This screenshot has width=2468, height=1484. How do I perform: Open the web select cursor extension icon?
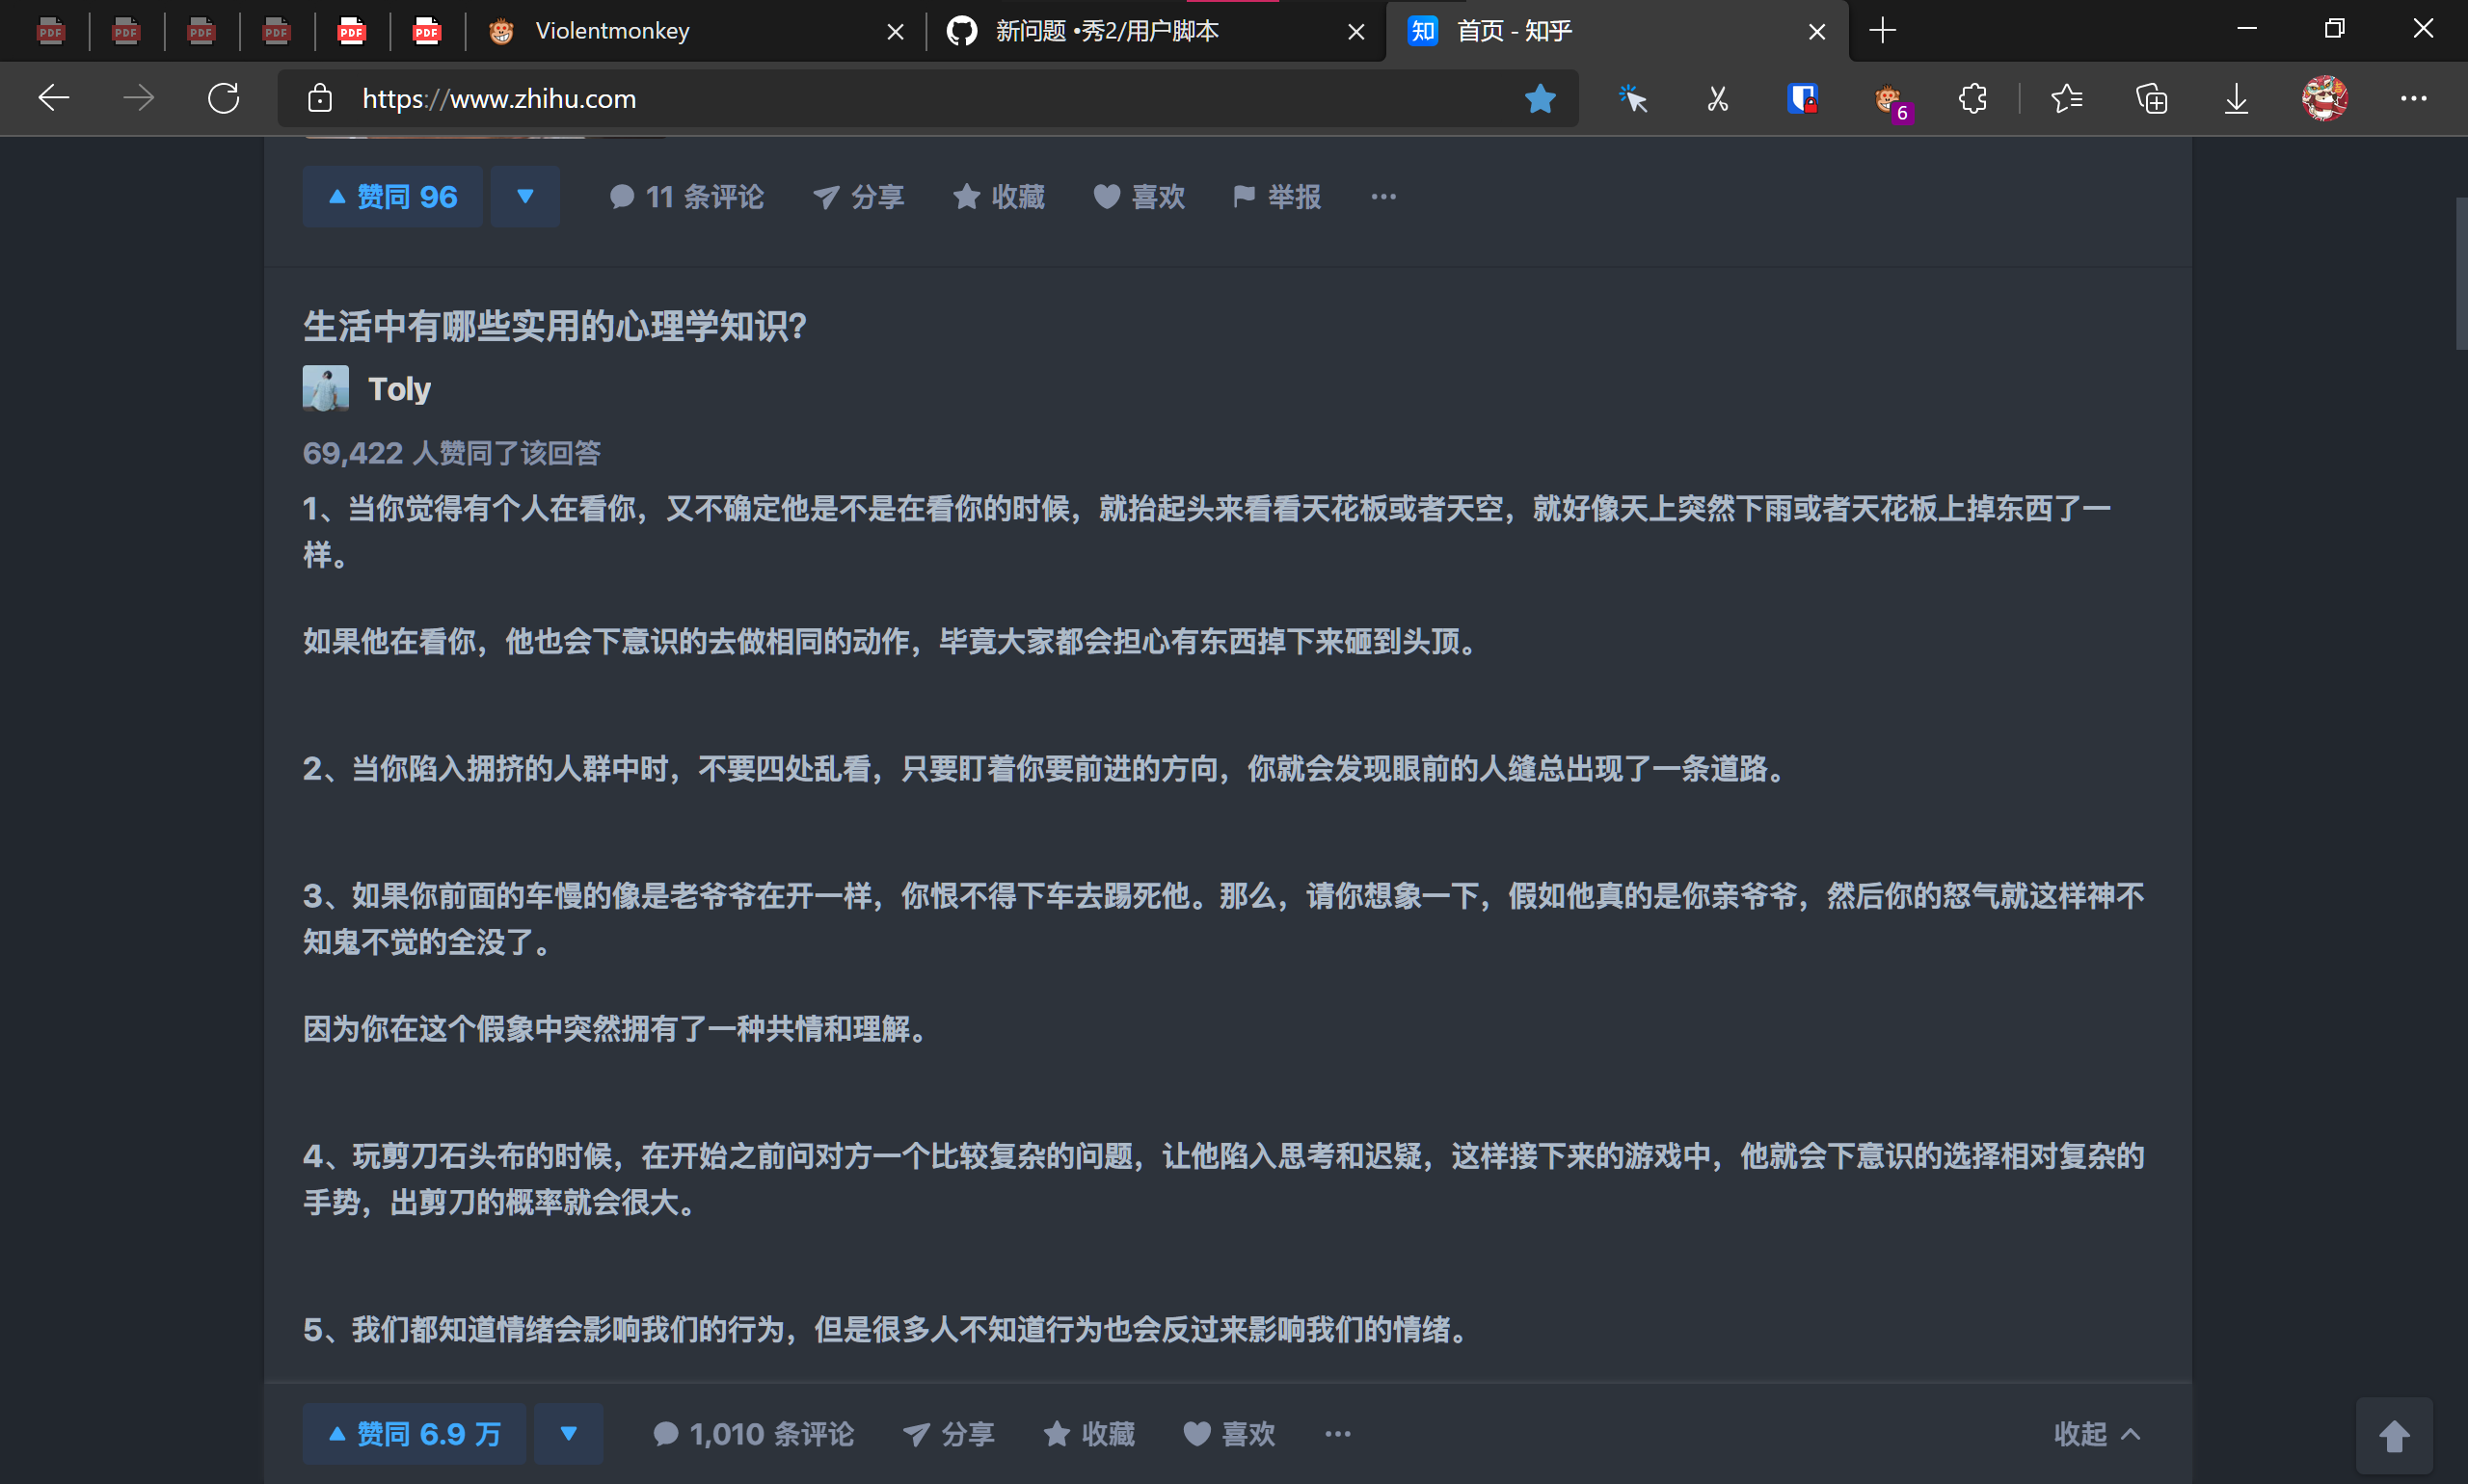1631,98
